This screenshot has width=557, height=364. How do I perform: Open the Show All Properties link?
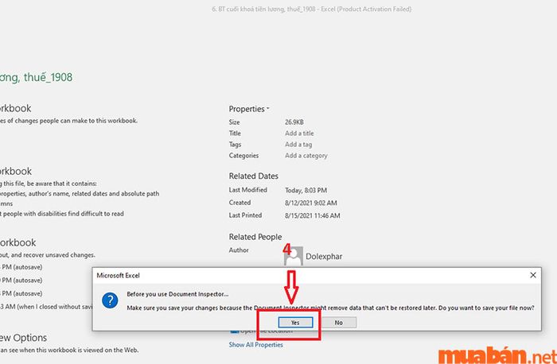[x=255, y=344]
